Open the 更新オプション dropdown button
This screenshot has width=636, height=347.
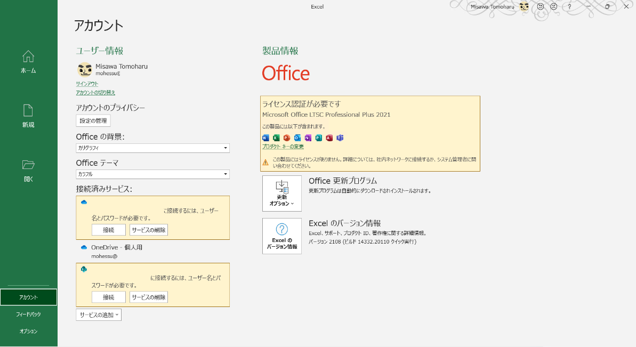[282, 193]
